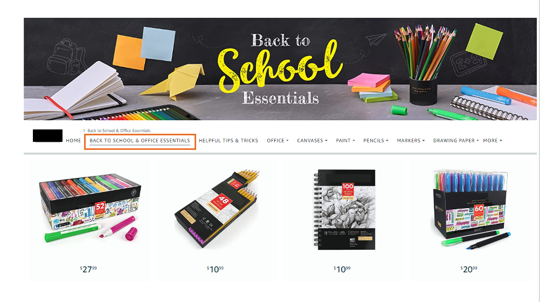Expand the CANVASES dropdown menu

click(x=313, y=141)
